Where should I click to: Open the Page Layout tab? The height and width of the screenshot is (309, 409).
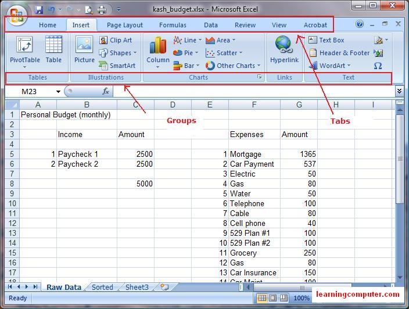tap(125, 25)
